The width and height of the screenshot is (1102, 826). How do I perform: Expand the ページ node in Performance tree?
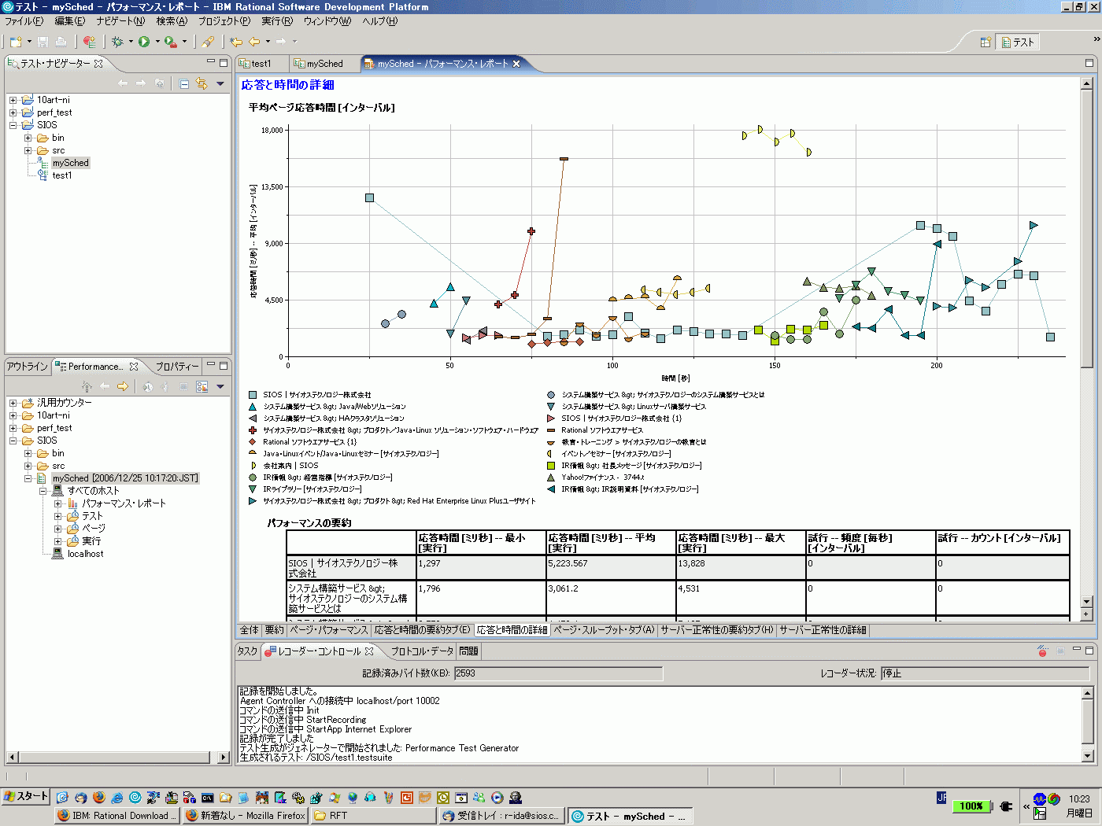(57, 529)
